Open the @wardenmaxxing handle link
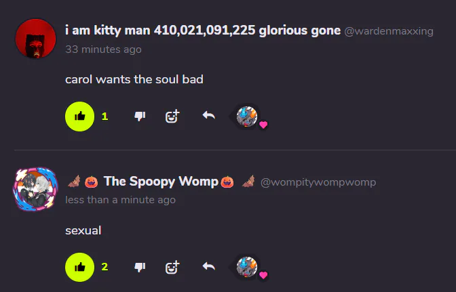The width and height of the screenshot is (456, 292). click(x=389, y=31)
